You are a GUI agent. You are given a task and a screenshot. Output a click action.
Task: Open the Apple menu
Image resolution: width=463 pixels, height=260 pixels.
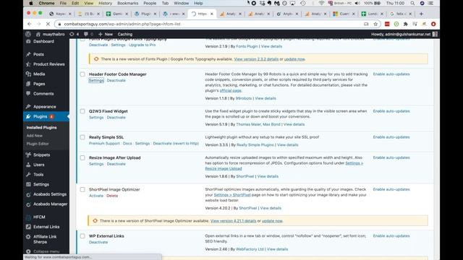[x=31, y=3]
